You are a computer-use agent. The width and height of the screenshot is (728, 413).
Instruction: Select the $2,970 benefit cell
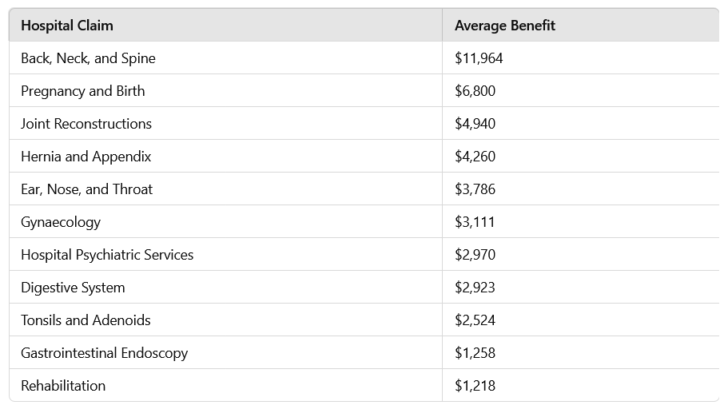tap(475, 255)
